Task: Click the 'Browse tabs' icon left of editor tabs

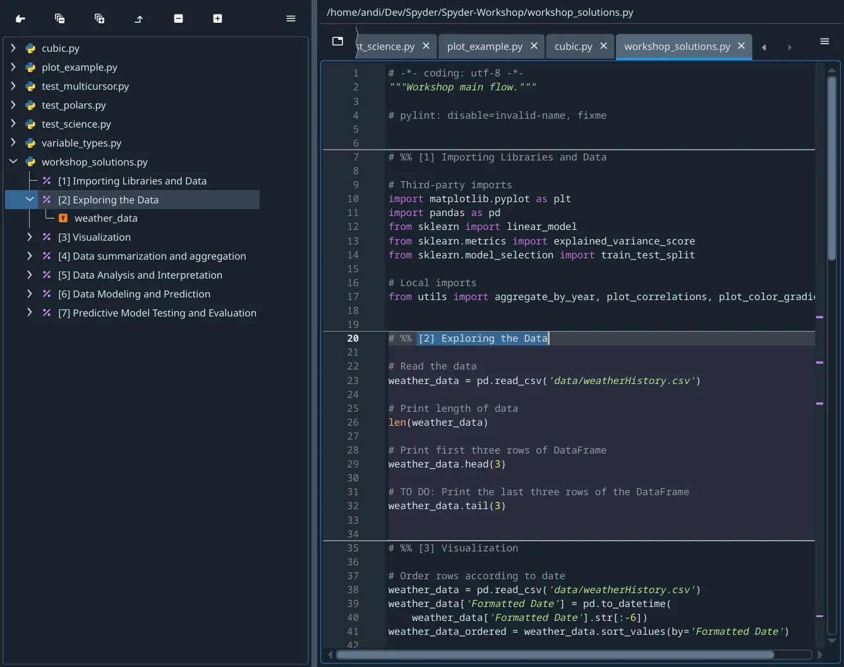Action: (x=337, y=41)
